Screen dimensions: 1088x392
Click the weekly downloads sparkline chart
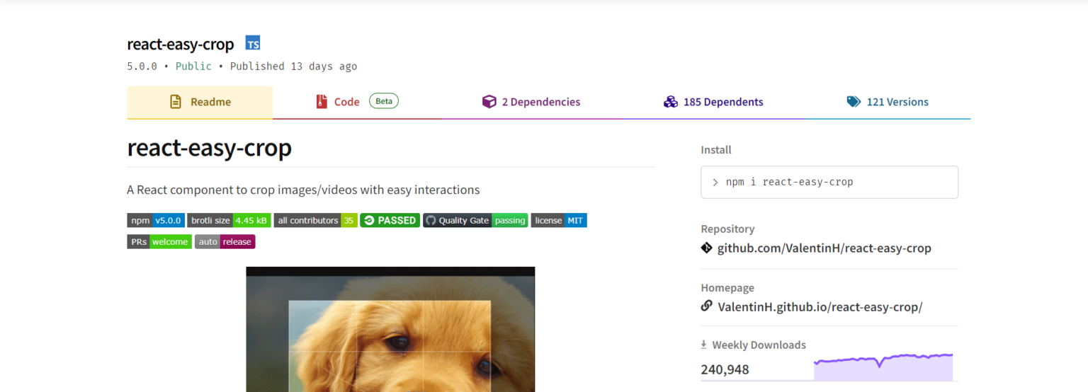point(883,367)
